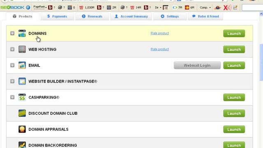Click Rate product link for Domains
This screenshot has width=263, height=148.
point(160,33)
